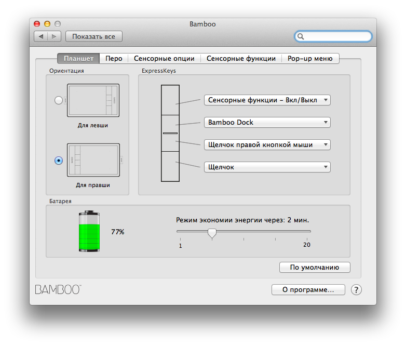This screenshot has width=406, height=346.
Task: Click the magnifier icon in the search field
Action: (301, 36)
